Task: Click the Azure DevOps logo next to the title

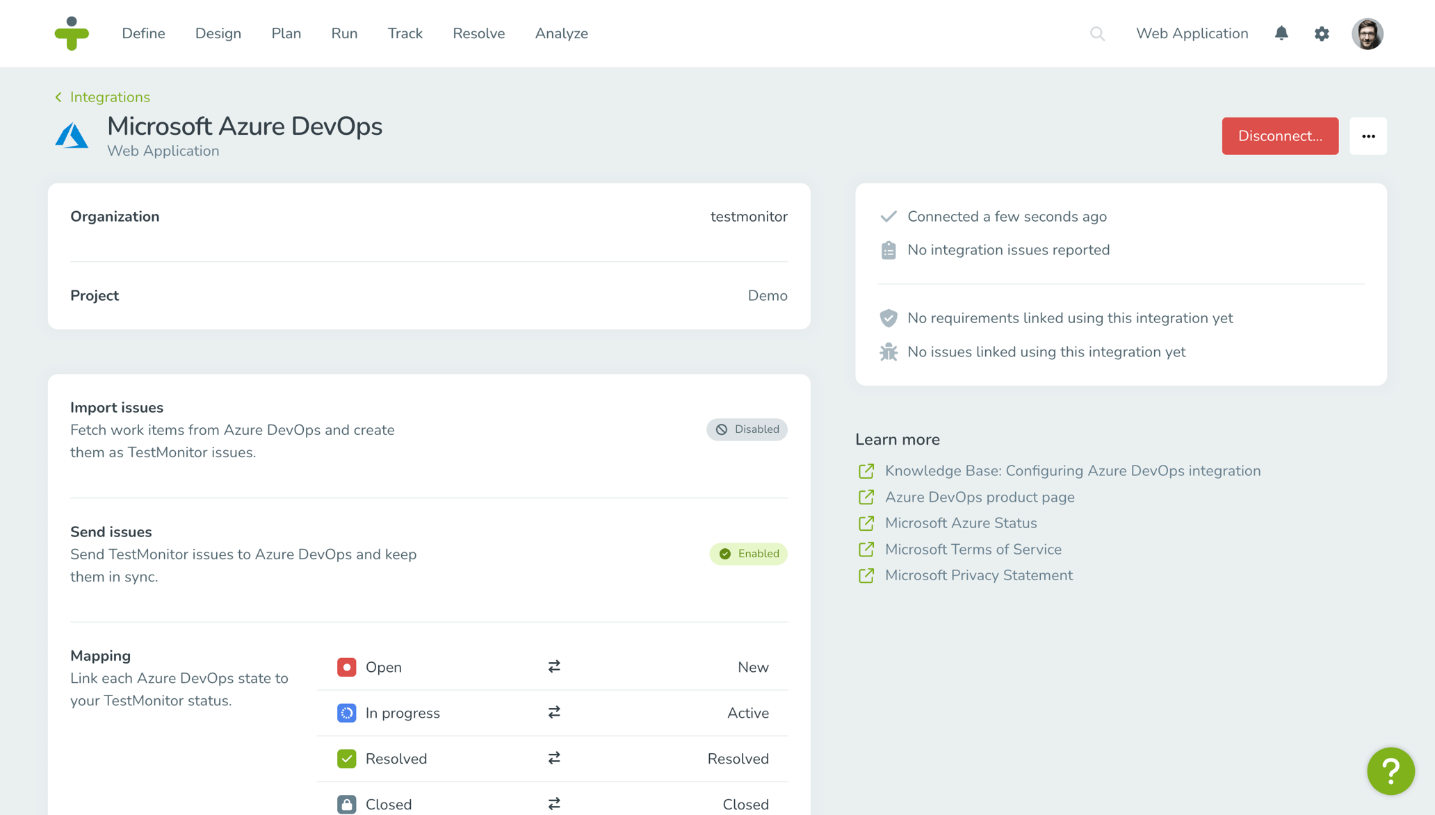Action: click(x=72, y=135)
